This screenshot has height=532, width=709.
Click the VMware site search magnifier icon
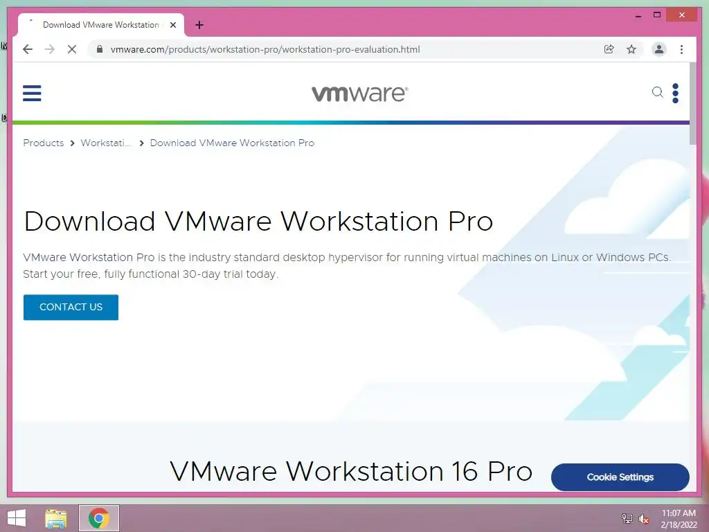[x=658, y=93]
